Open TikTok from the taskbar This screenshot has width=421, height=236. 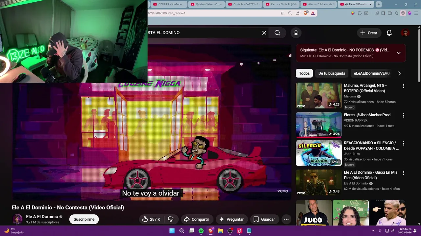click(x=239, y=231)
